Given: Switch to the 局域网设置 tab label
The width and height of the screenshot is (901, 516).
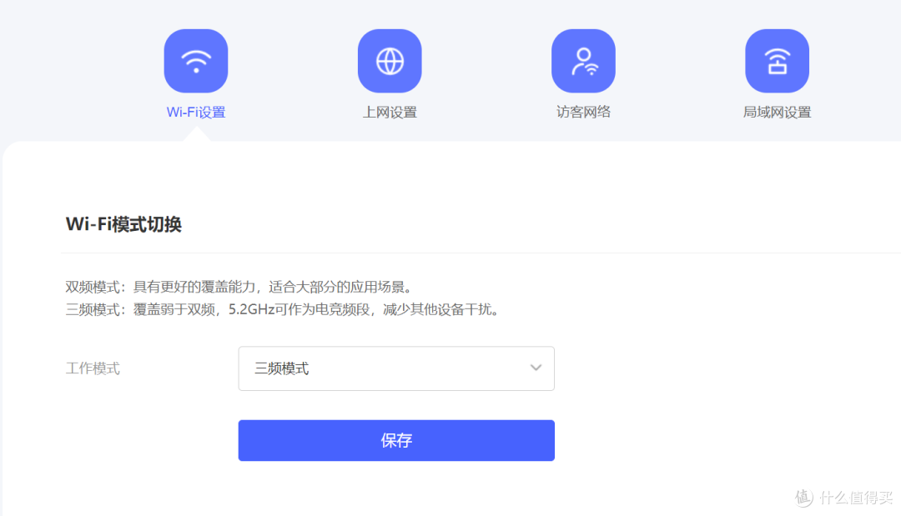Looking at the screenshot, I should pos(777,112).
